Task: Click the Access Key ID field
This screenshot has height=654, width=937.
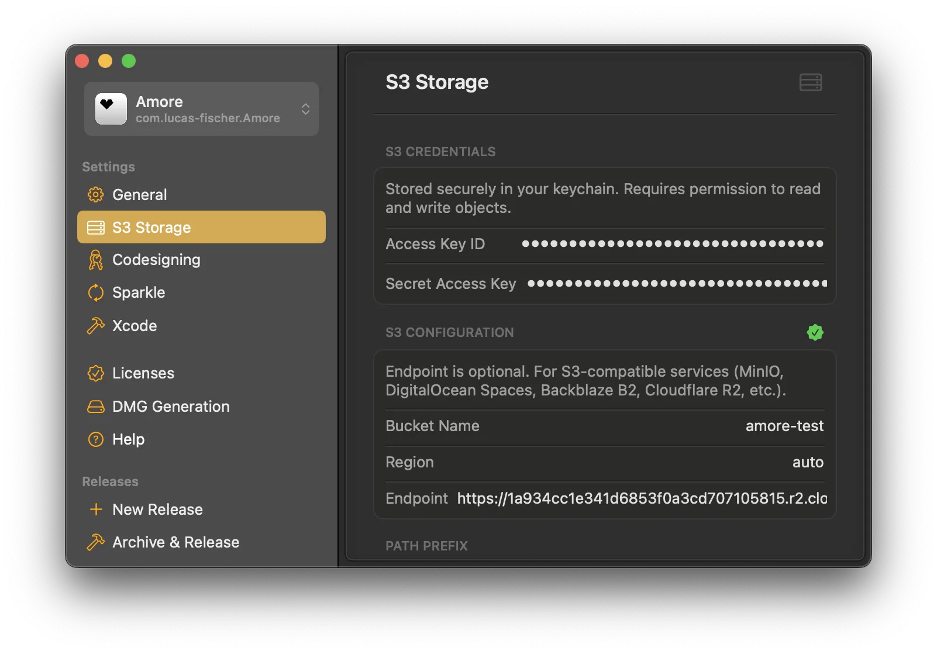Action: pyautogui.click(x=672, y=244)
